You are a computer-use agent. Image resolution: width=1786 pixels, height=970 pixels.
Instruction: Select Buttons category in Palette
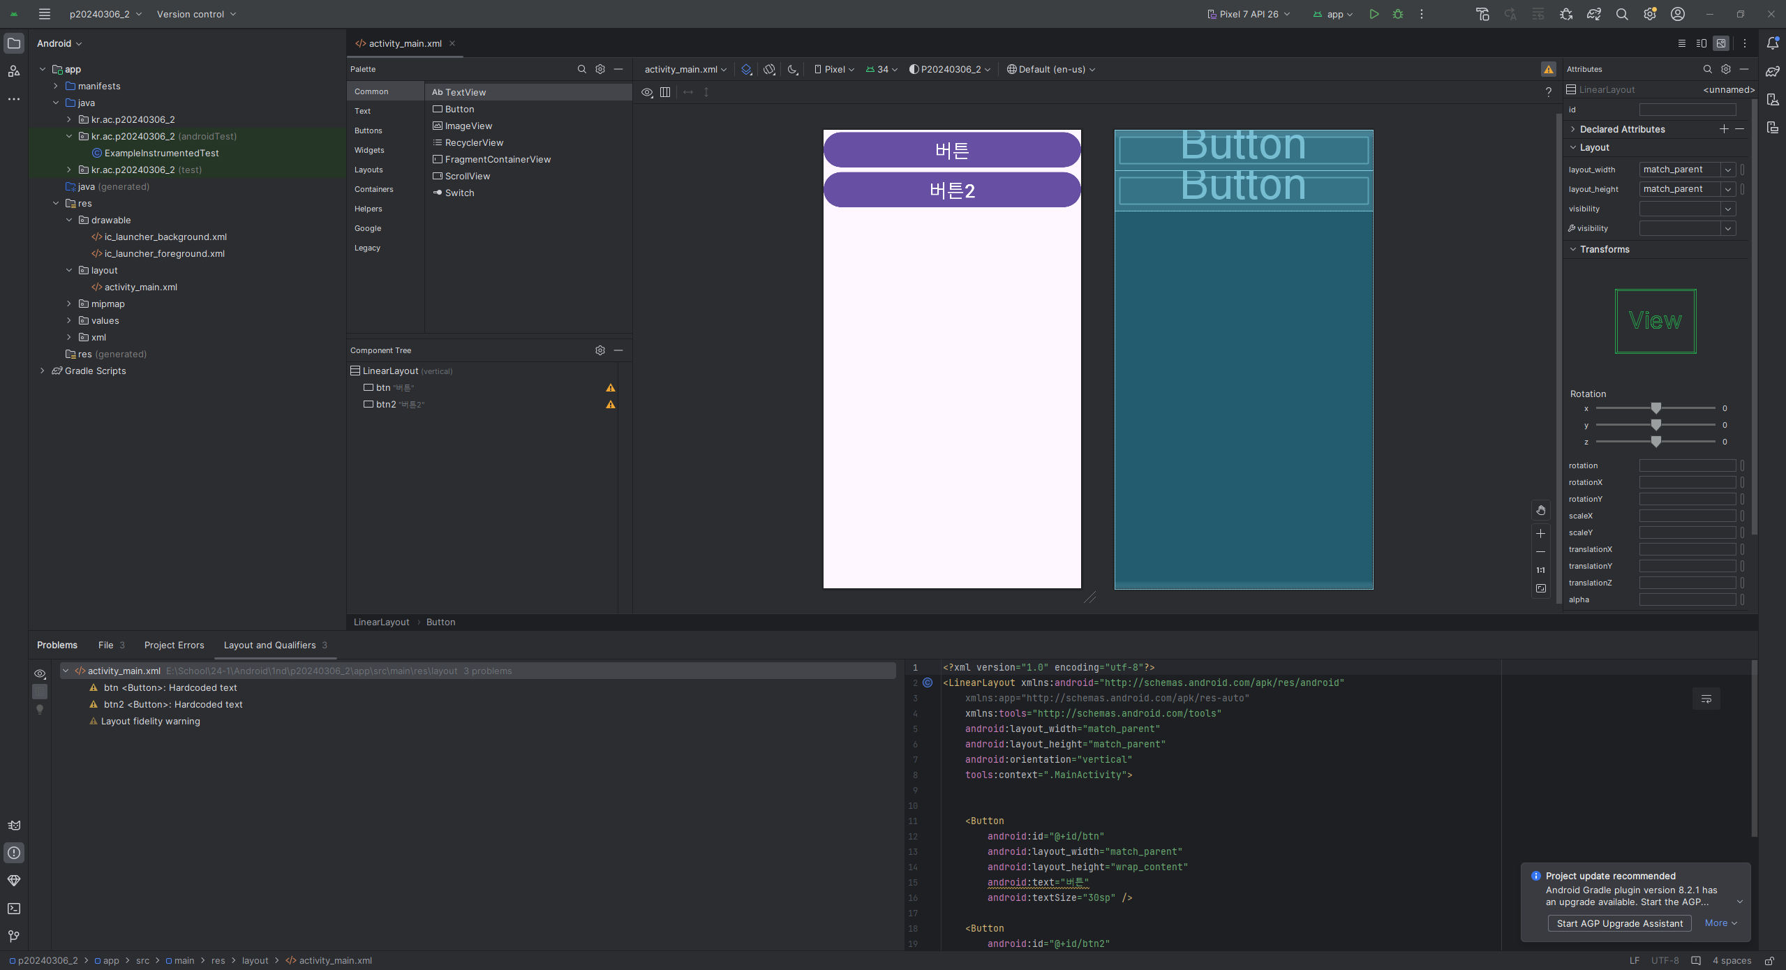[368, 130]
